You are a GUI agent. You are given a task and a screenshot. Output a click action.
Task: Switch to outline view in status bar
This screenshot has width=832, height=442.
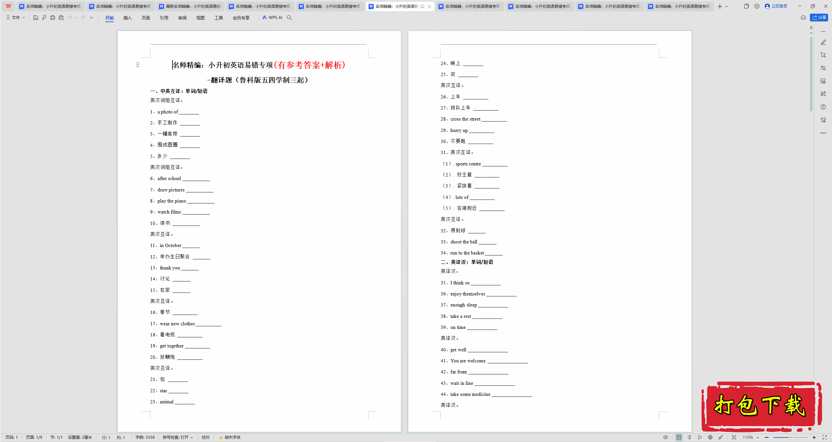tap(689, 437)
